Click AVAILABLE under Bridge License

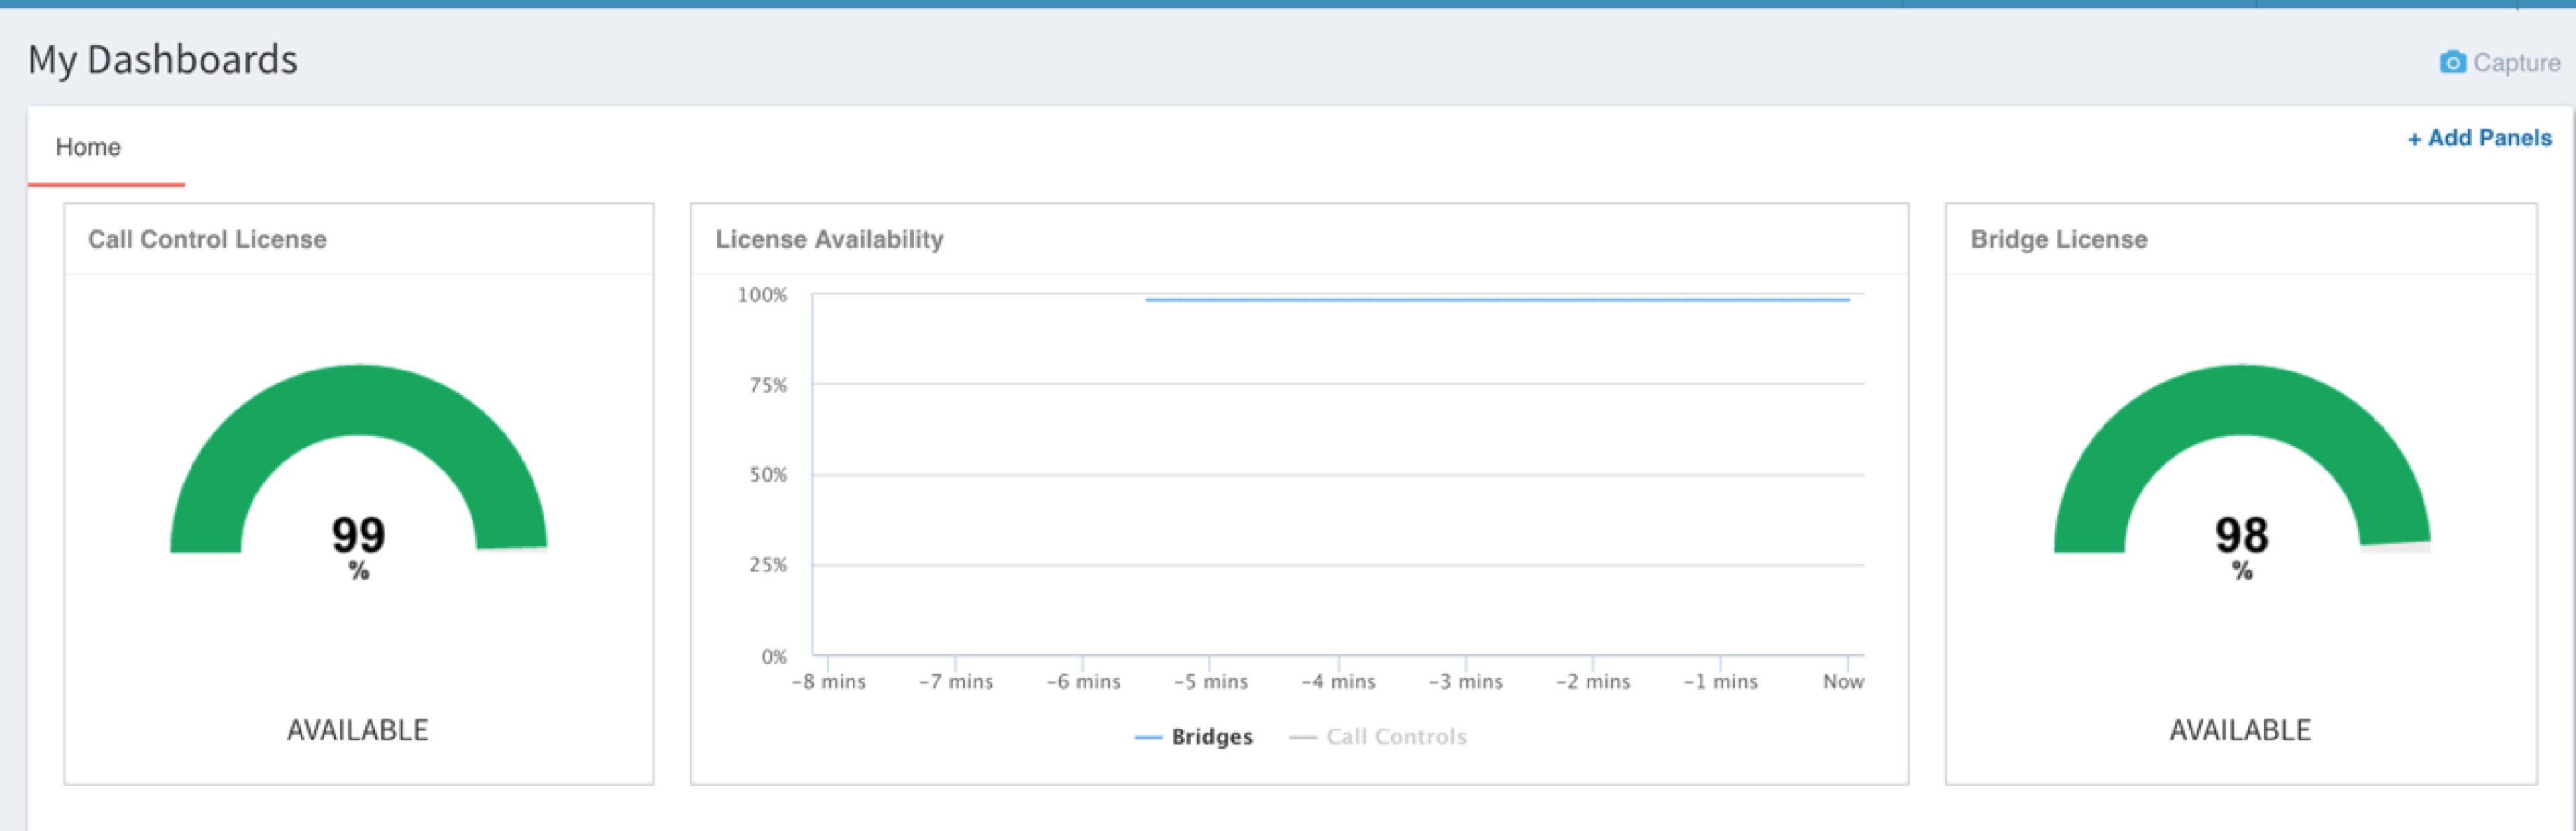point(2240,730)
